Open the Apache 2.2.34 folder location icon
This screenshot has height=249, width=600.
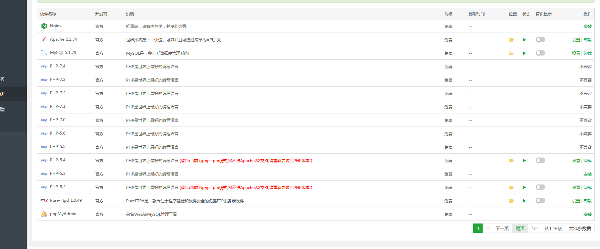click(x=511, y=40)
